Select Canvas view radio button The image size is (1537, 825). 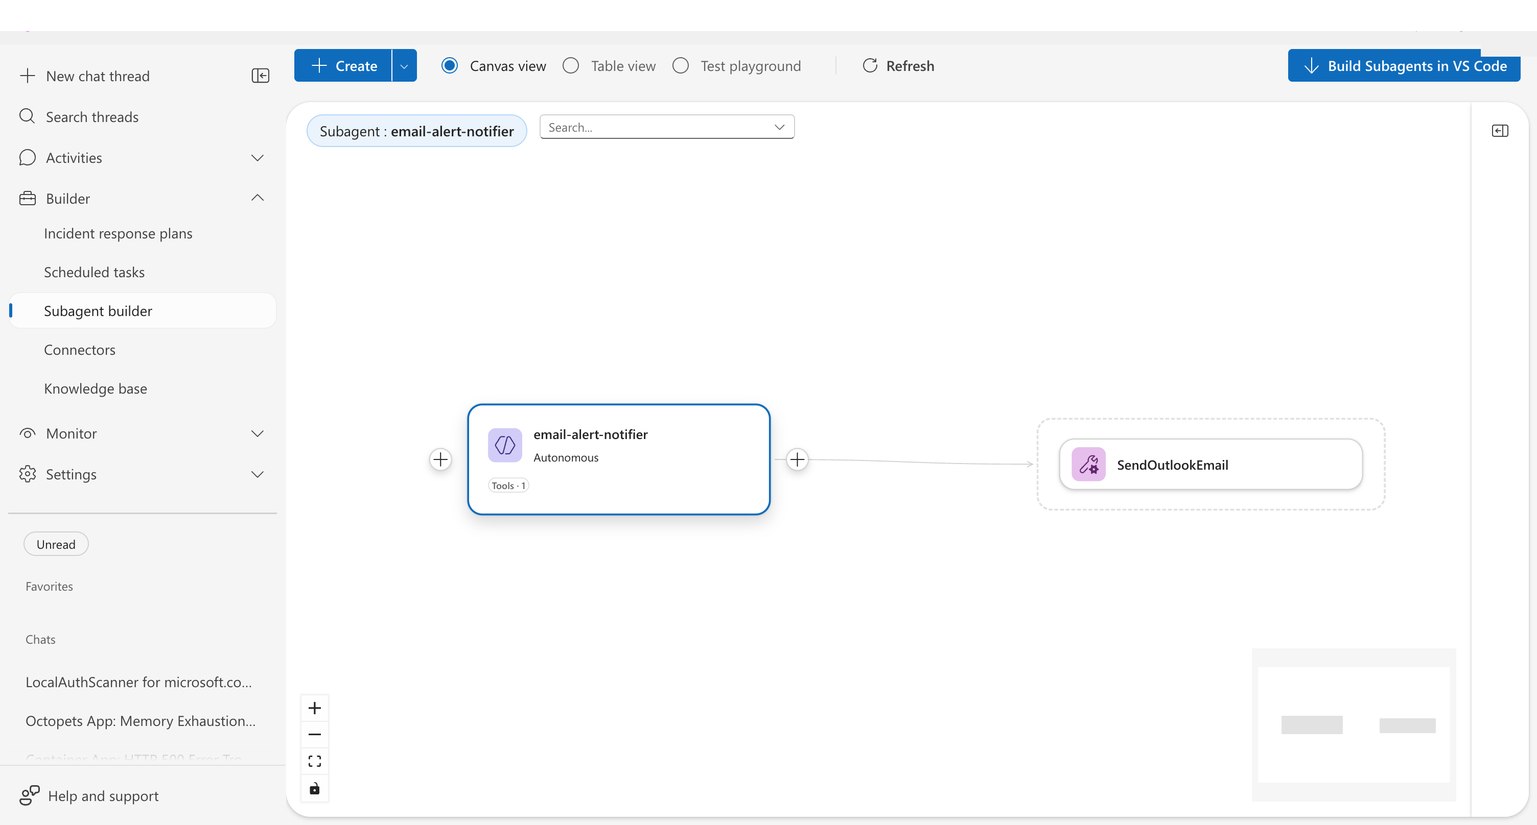[x=450, y=65]
